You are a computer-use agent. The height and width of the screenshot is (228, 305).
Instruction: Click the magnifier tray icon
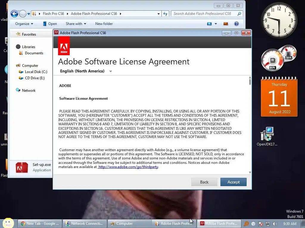point(246,224)
